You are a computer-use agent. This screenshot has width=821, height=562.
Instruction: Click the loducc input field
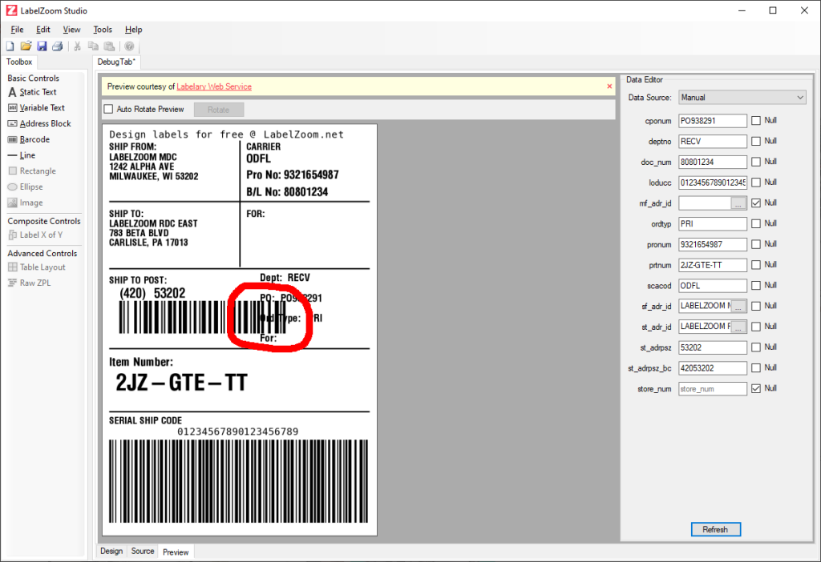[x=712, y=183]
